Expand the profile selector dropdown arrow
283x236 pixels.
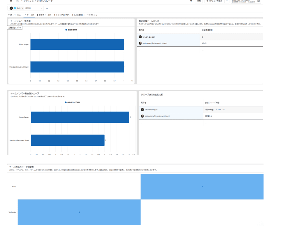42,8
